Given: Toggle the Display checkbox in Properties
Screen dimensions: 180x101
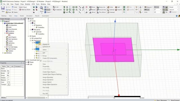Looking at the screenshot, I should (x=8, y=78).
